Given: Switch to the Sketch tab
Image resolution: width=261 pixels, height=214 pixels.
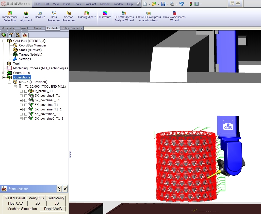Looking at the screenshot, I should [x=38, y=28].
